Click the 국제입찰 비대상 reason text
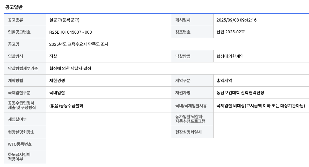This screenshot has height=167, width=309. coord(261,106)
